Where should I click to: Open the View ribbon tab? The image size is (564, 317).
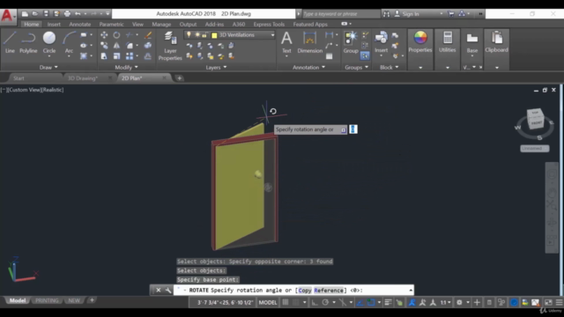pos(137,24)
